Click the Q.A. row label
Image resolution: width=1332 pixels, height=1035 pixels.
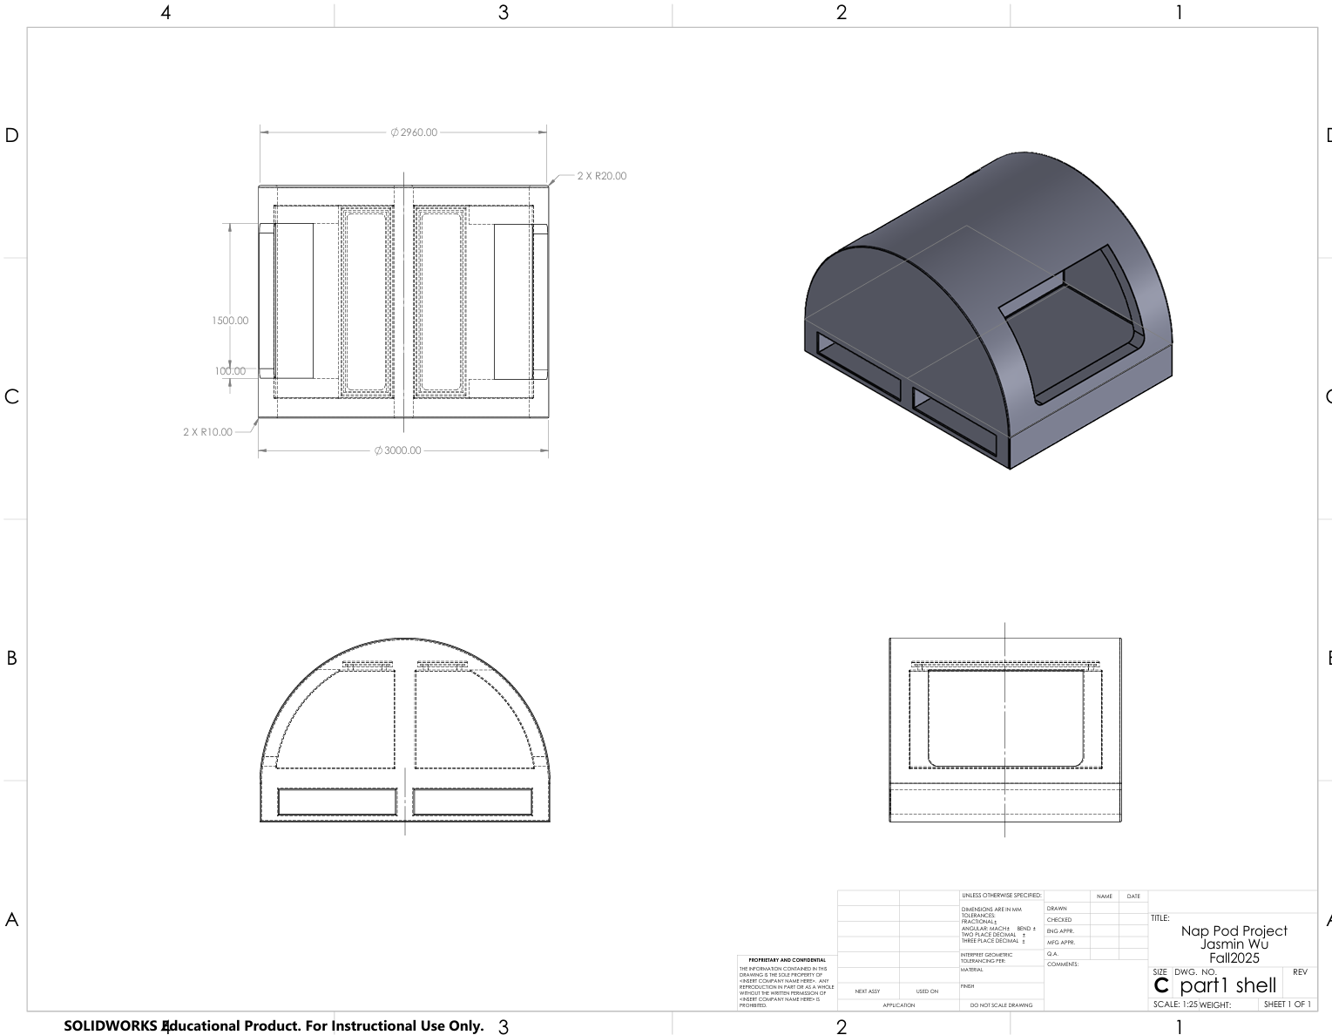[x=1052, y=954]
